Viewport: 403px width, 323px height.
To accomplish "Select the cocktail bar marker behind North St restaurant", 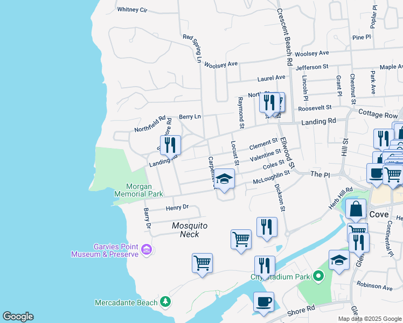I will 282,103.
